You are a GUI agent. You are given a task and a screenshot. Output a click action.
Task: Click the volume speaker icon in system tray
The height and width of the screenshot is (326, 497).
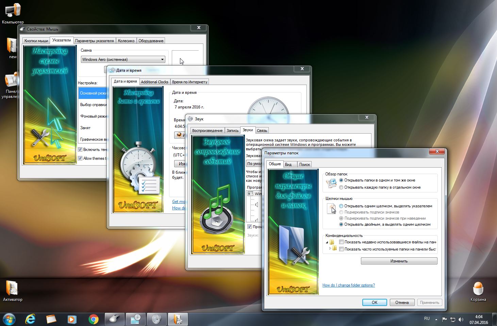tap(461, 320)
